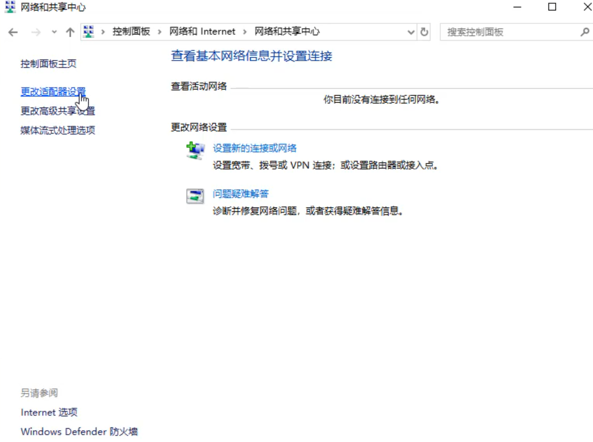The height and width of the screenshot is (442, 593).
Task: Click the back navigation arrow
Action: click(x=13, y=32)
